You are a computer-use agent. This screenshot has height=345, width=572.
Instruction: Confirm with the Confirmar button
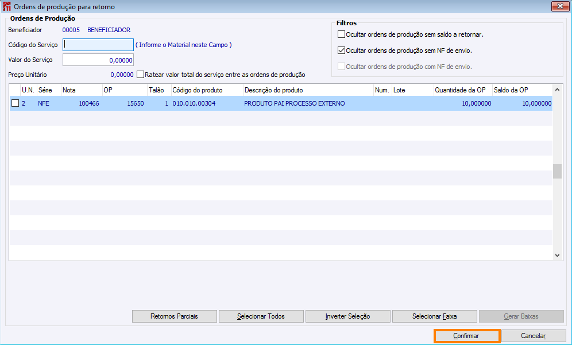coord(466,336)
